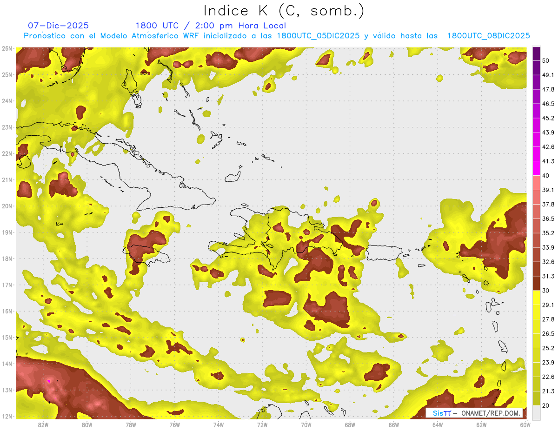The height and width of the screenshot is (431, 558).
Task: Select the 17N latitude label
Action: [7, 285]
